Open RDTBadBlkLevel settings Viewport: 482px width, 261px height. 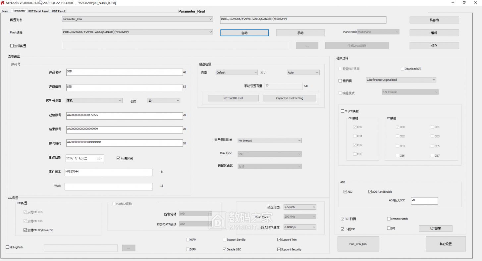[233, 98]
